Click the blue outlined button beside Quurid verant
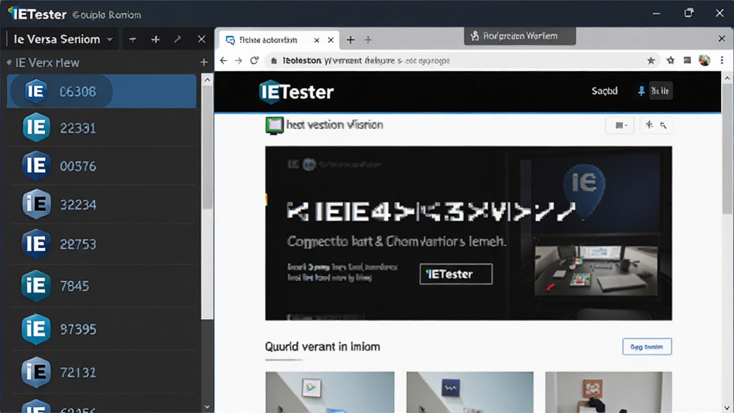 click(647, 346)
